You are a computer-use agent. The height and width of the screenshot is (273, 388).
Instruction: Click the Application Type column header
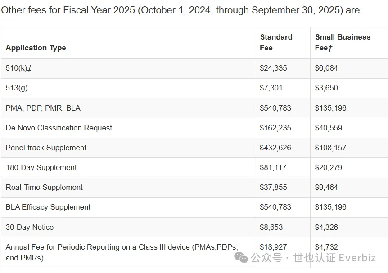(x=36, y=48)
